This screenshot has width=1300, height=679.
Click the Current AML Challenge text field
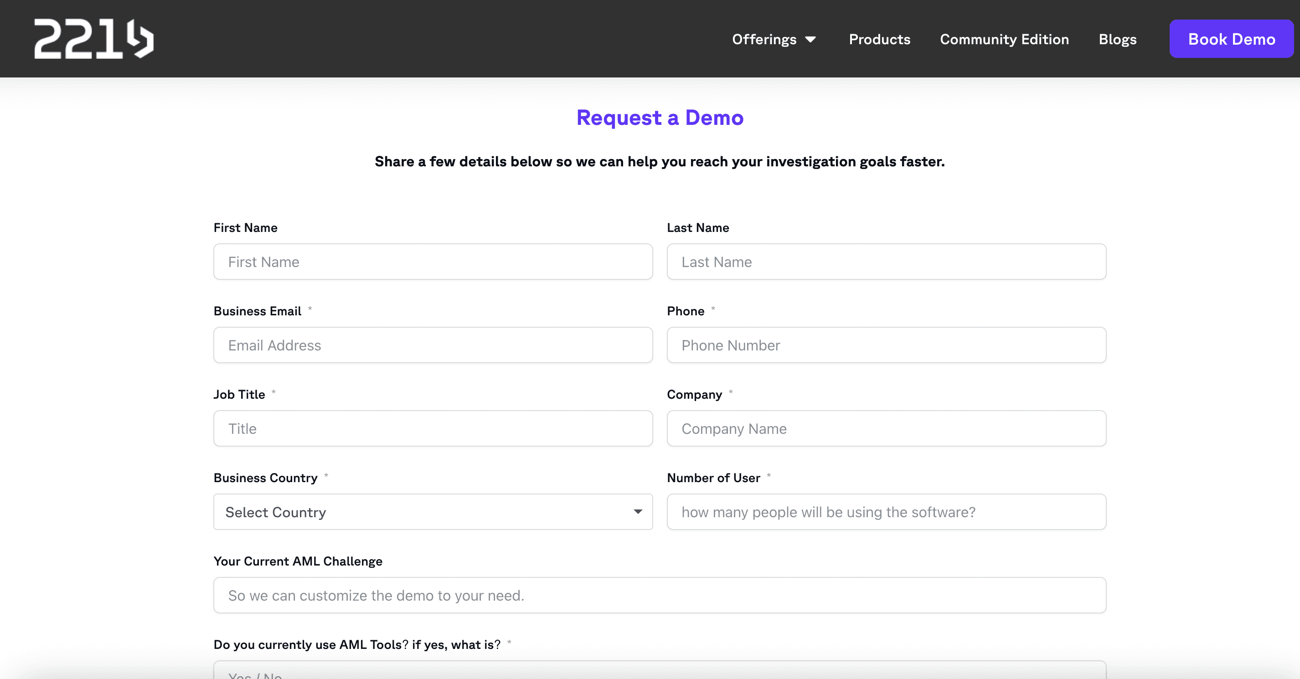[660, 595]
